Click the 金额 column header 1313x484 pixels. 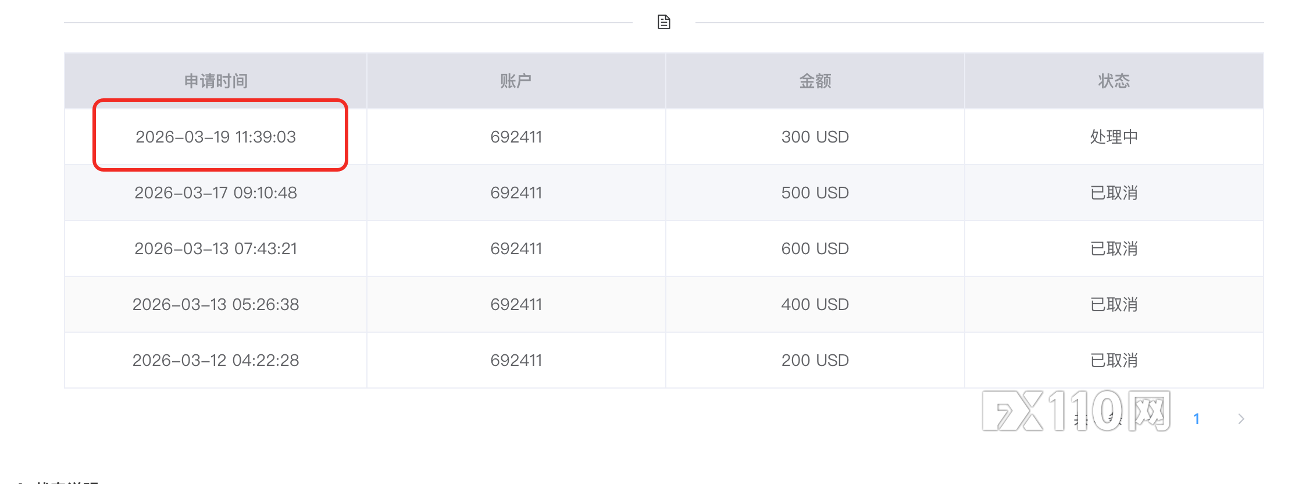click(815, 81)
